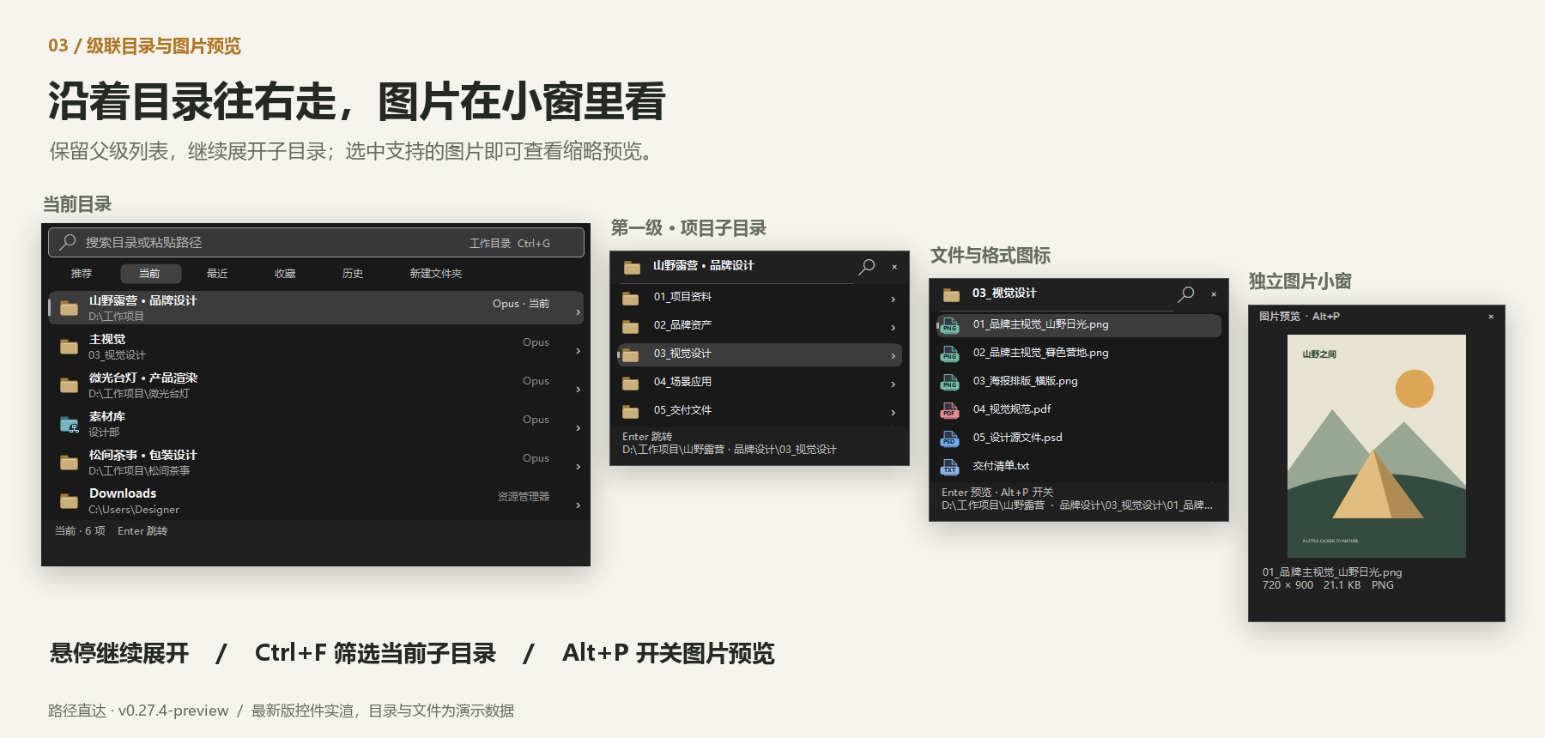Click search icon in 03_视觉设计 panel
The height and width of the screenshot is (738, 1545).
1186,294
